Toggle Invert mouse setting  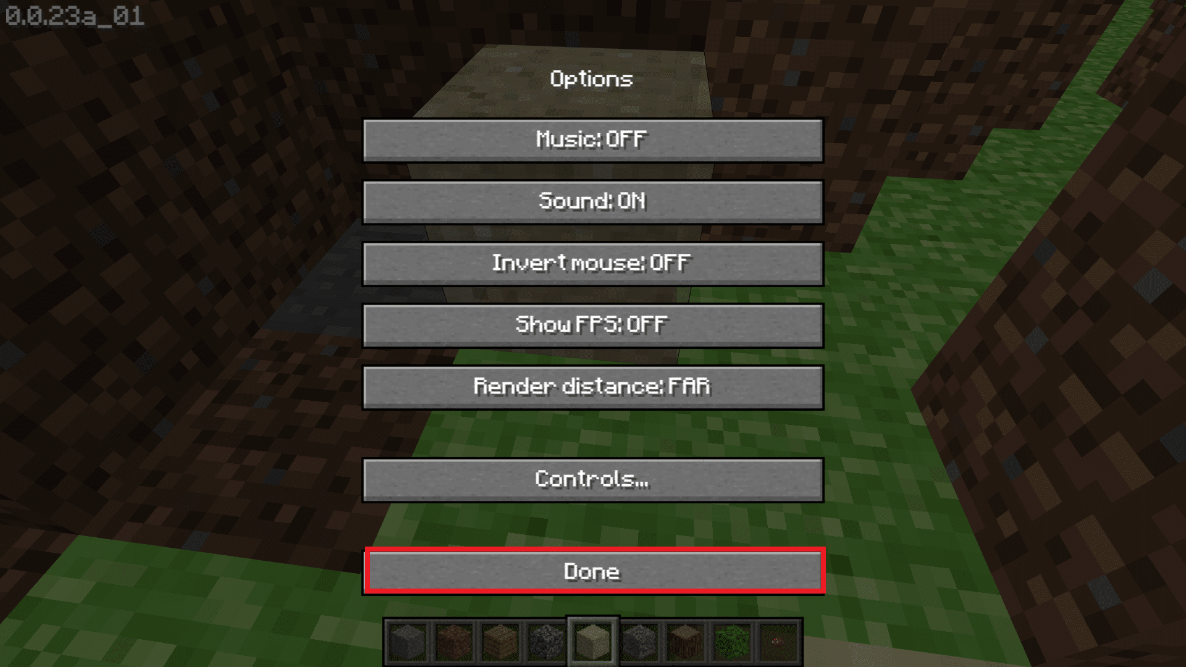pyautogui.click(x=593, y=262)
